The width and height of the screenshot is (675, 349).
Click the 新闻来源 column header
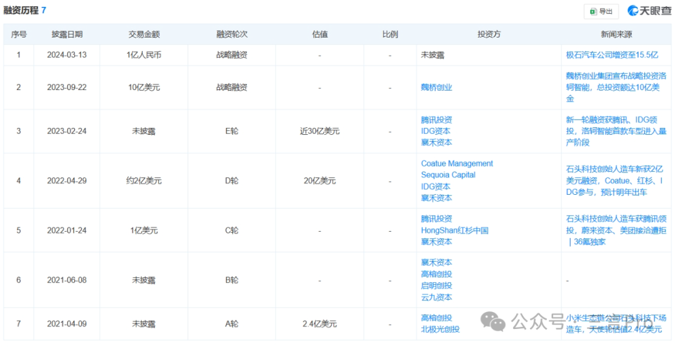[x=616, y=34]
